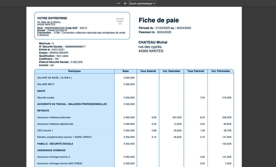Click the Fiche de paie title
Viewport: 276px width, 167px height.
click(x=159, y=20)
